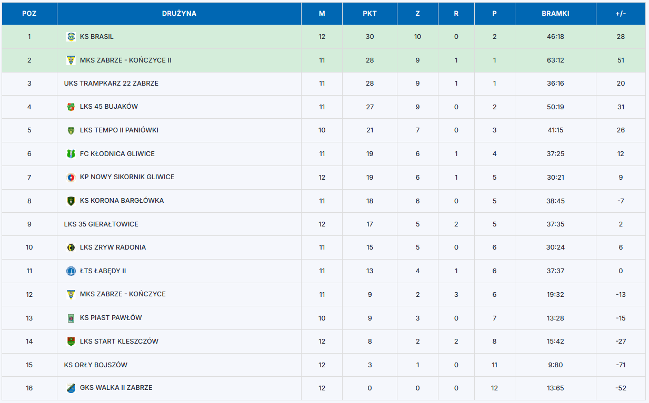This screenshot has height=403, width=649.
Task: Click the LKS Zryw Radonia crest icon
Action: point(71,247)
